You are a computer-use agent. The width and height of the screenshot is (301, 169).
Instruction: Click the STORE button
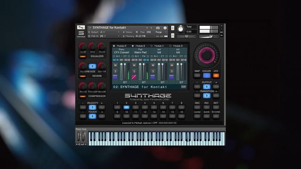click(216, 116)
